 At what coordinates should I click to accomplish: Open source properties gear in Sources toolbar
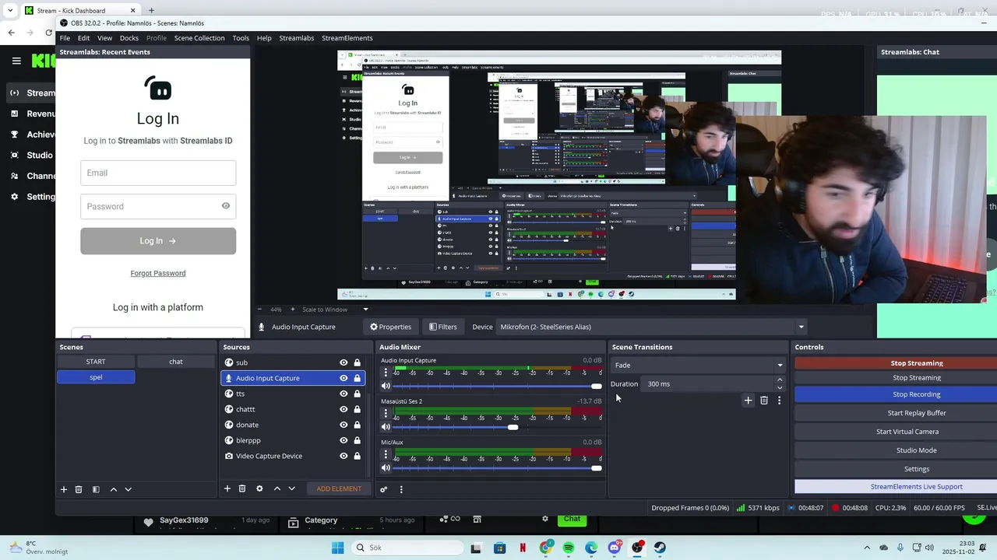click(259, 488)
